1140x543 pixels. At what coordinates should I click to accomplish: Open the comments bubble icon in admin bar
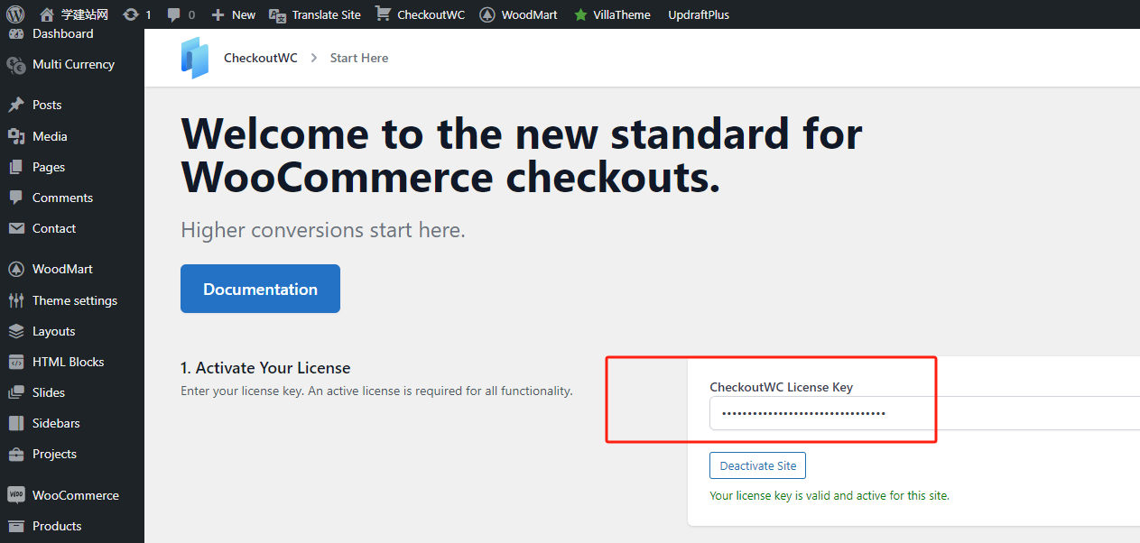[174, 14]
